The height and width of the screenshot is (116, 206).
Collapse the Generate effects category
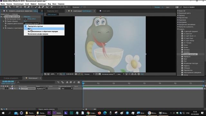[178, 29]
